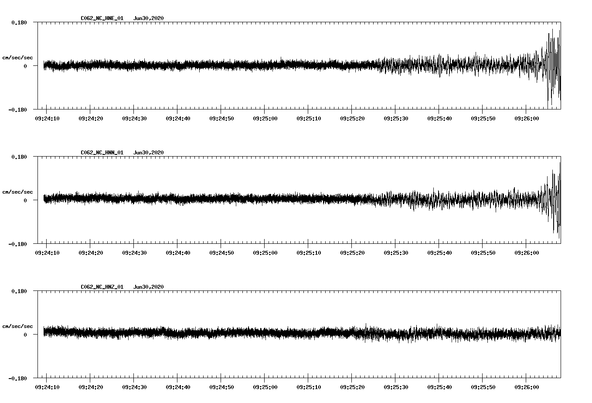Image resolution: width=592 pixels, height=403 pixels.
Task: Click the 09:24:10 time label on HNZ axis
Action: [x=47, y=387]
